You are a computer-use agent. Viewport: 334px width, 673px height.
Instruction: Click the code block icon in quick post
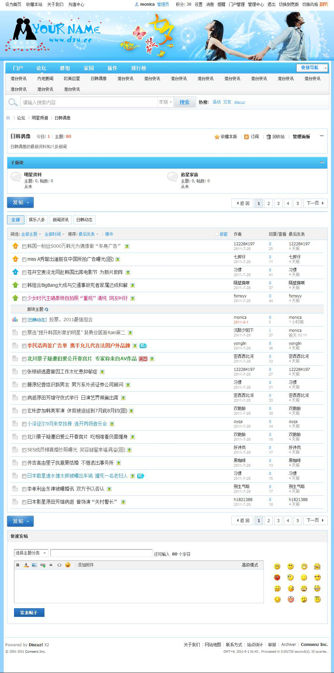(x=59, y=565)
